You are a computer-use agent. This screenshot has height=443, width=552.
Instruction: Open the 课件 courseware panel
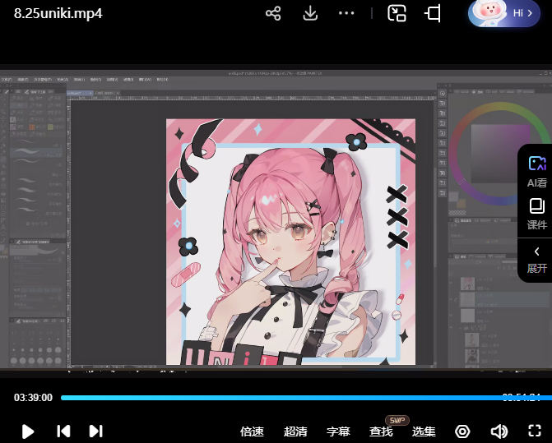coord(536,213)
